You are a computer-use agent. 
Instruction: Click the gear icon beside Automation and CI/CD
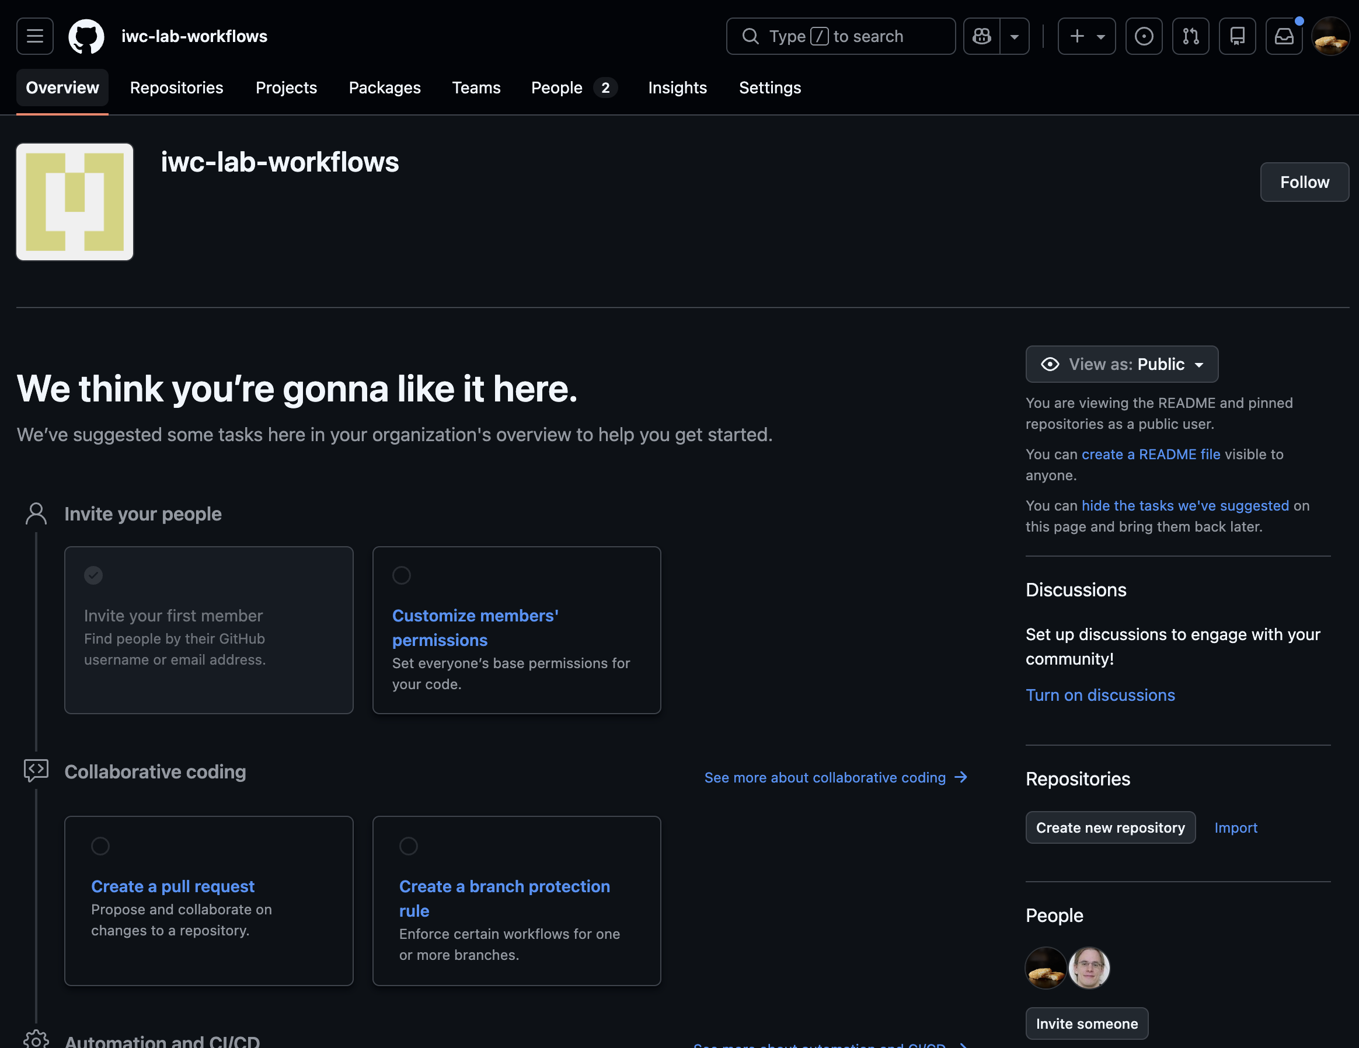tap(36, 1040)
